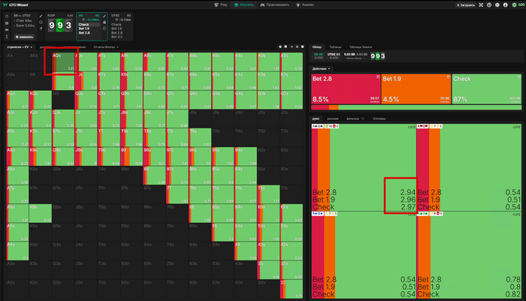Screen dimensions: 526x301
Task: Expand the Действия actions dropdown
Action: click(321, 69)
